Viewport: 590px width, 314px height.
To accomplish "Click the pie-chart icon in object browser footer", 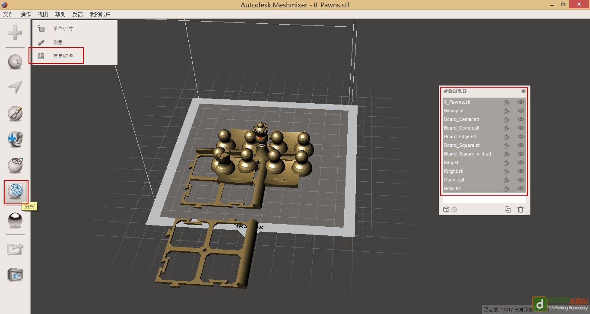I will click(454, 209).
